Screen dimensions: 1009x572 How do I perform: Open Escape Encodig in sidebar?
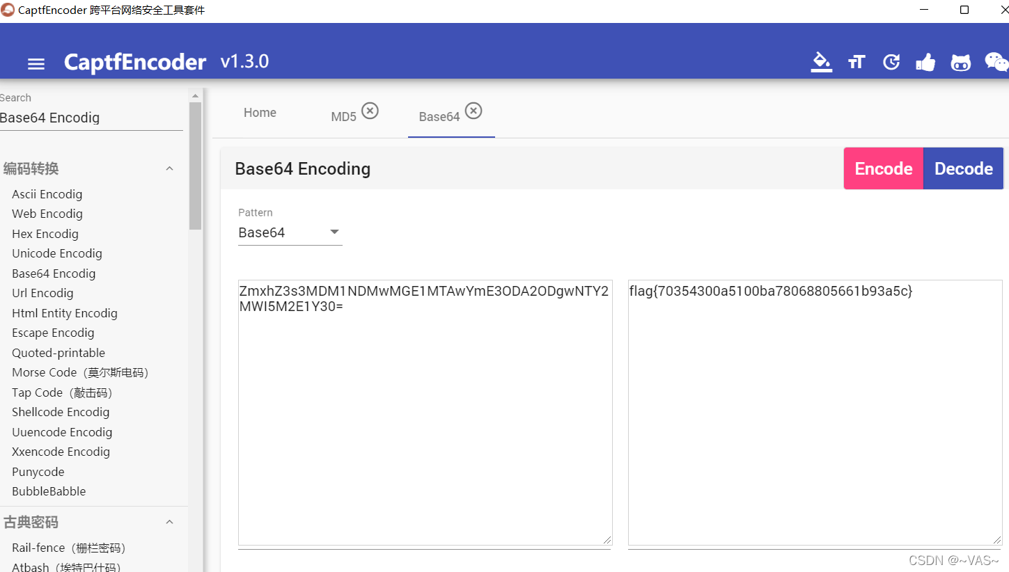[x=53, y=333]
